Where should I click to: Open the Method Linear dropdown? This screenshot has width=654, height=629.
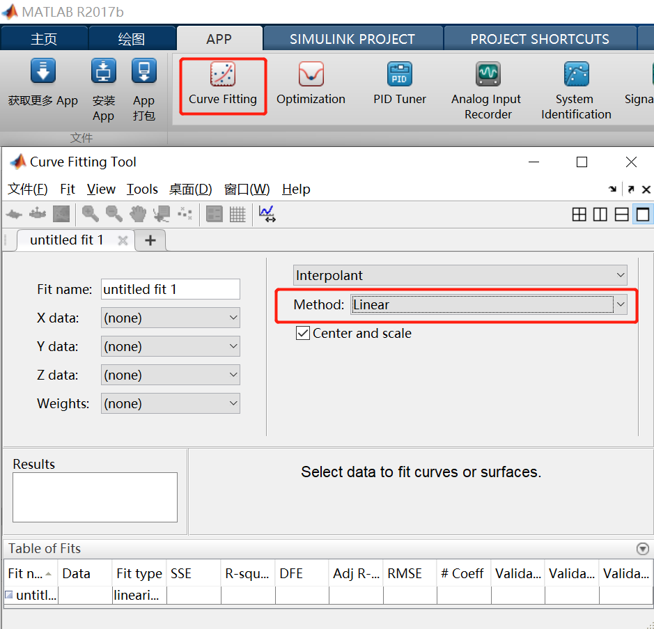click(488, 304)
